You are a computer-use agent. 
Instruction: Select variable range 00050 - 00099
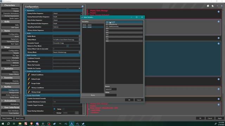(x=93, y=27)
